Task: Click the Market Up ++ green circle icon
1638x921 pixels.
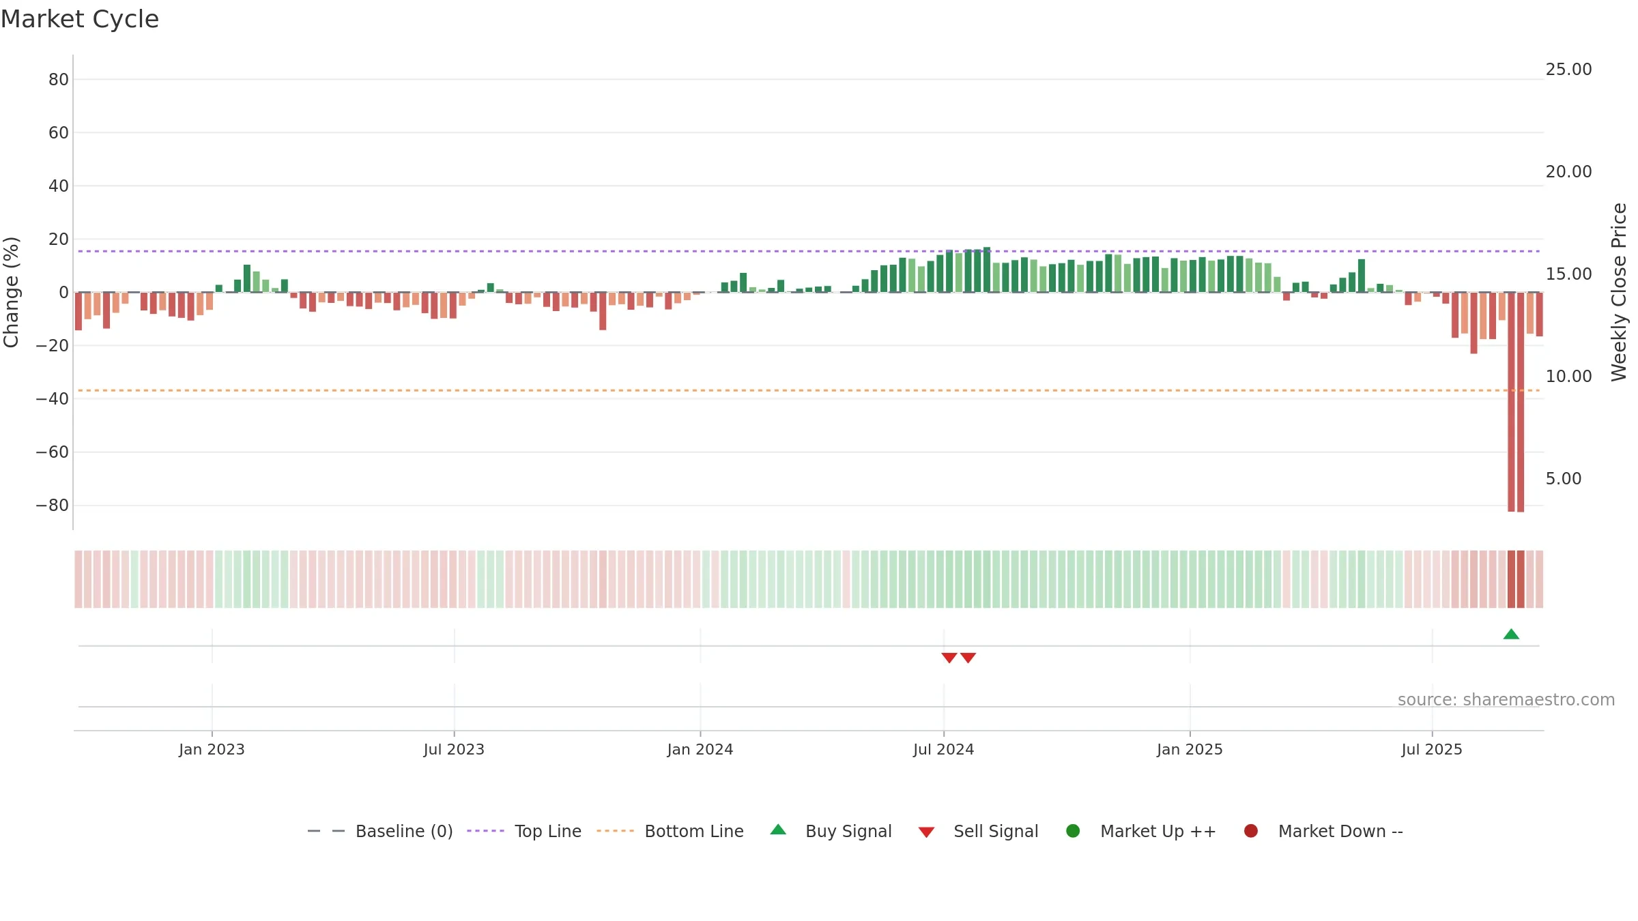Action: (1073, 831)
